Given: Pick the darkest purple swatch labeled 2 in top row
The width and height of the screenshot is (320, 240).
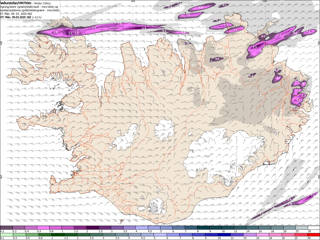Looking at the screenshot, I should (92, 228).
